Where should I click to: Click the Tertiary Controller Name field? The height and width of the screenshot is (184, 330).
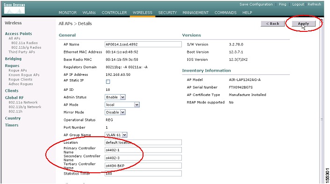point(143,166)
